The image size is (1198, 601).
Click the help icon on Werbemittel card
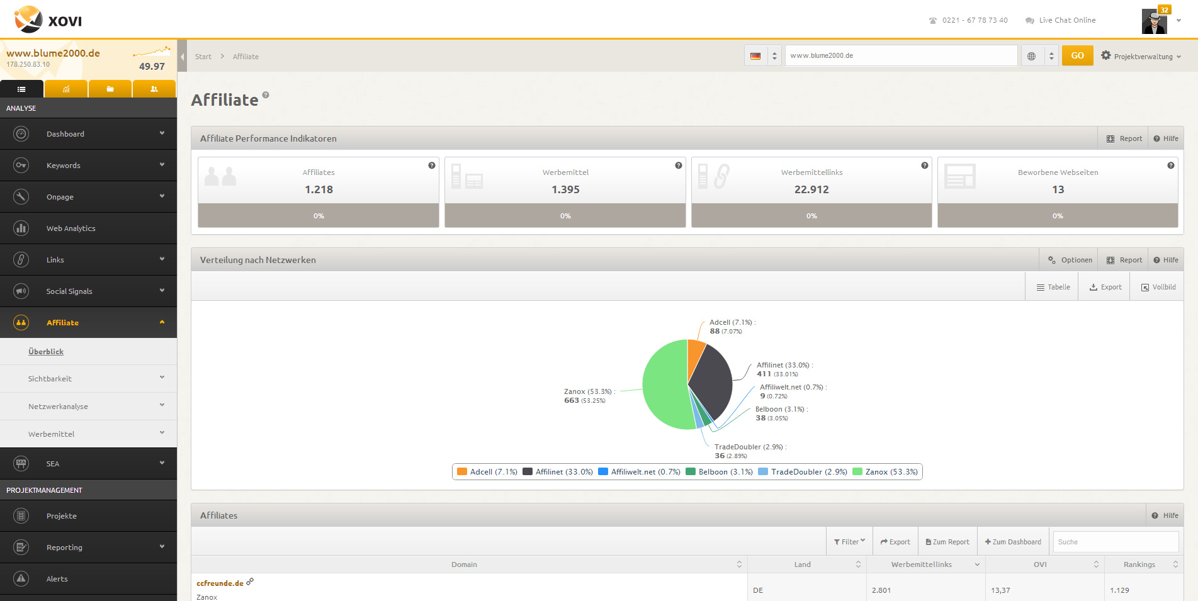(679, 166)
